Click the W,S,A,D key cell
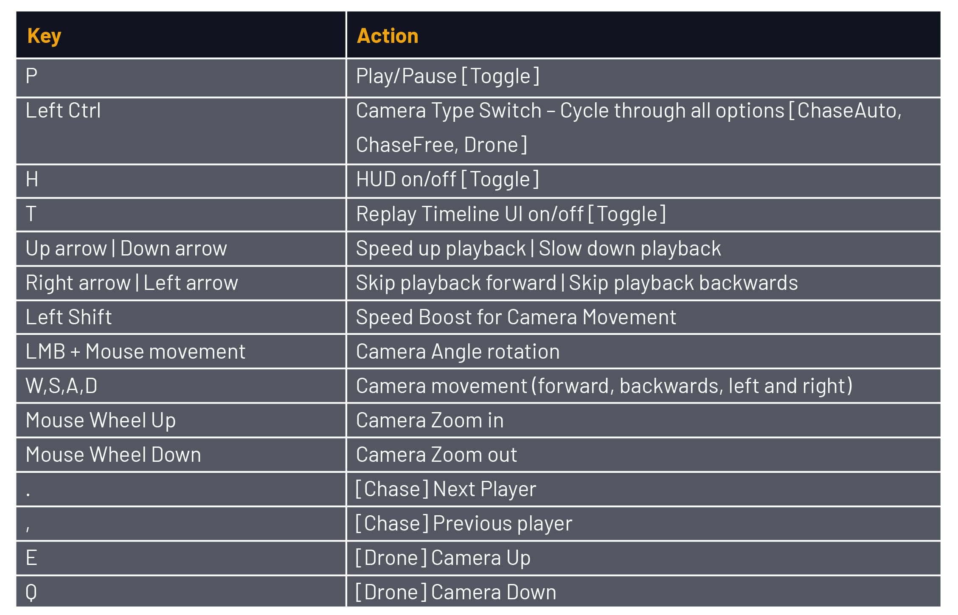958x615 pixels. tap(181, 386)
